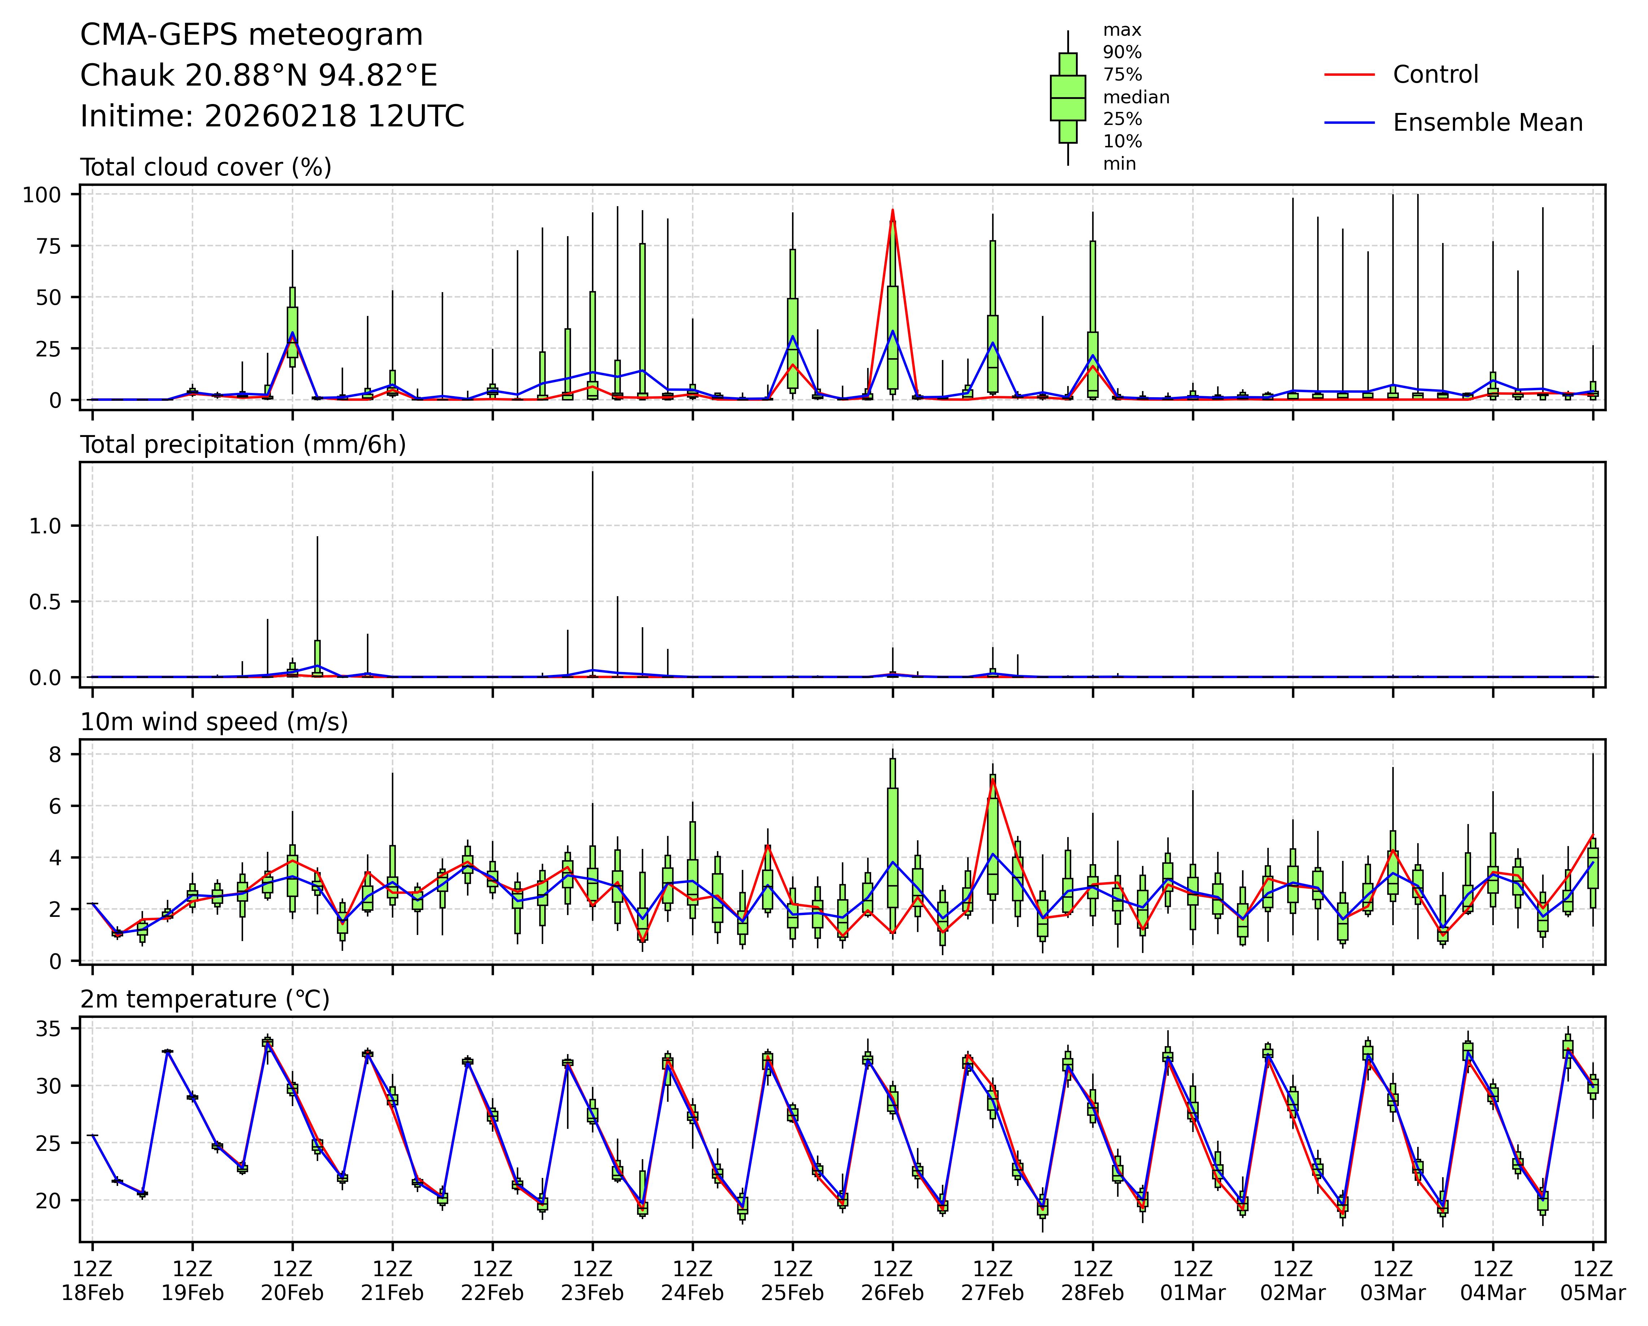Viewport: 1648px width, 1326px height.
Task: Click the green boxplot legend symbol
Action: [1068, 98]
